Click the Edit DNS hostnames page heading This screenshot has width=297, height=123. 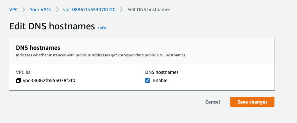[52, 26]
